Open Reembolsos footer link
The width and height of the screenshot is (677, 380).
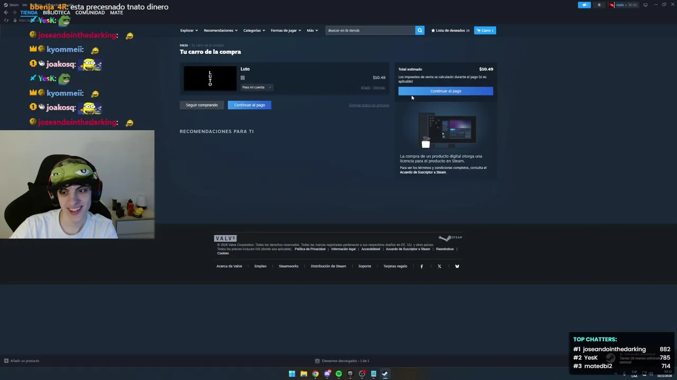coord(445,249)
